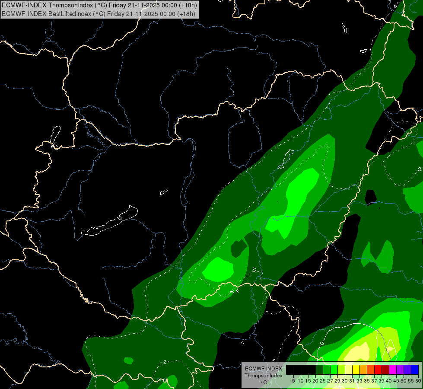Click legend scale value 20
This screenshot has width=423, height=389.
(x=316, y=381)
